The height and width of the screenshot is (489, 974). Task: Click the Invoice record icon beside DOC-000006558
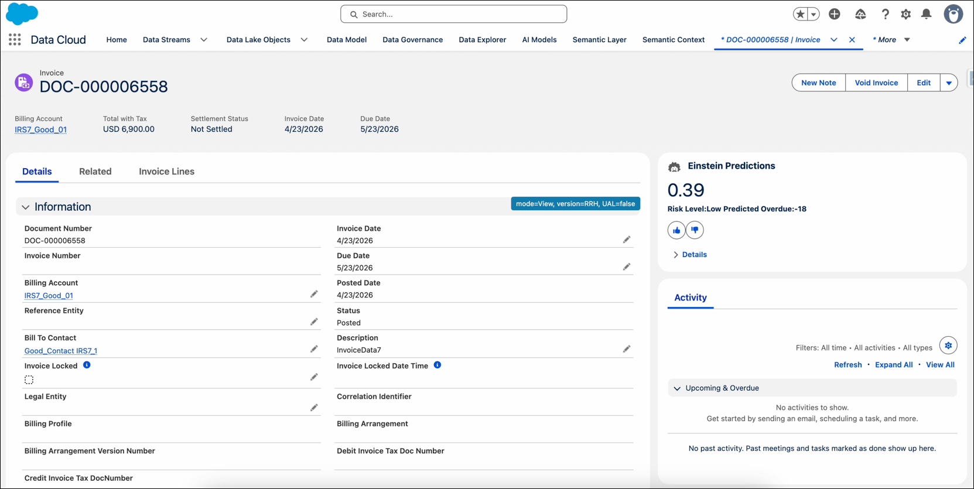pyautogui.click(x=24, y=83)
